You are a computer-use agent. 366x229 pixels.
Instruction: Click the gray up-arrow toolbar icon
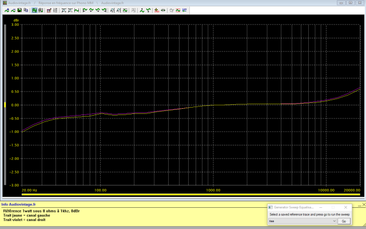click(x=172, y=10)
